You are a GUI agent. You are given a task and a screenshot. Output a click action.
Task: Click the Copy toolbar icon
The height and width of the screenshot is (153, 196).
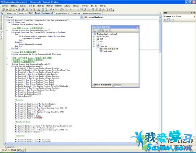pos(31,10)
